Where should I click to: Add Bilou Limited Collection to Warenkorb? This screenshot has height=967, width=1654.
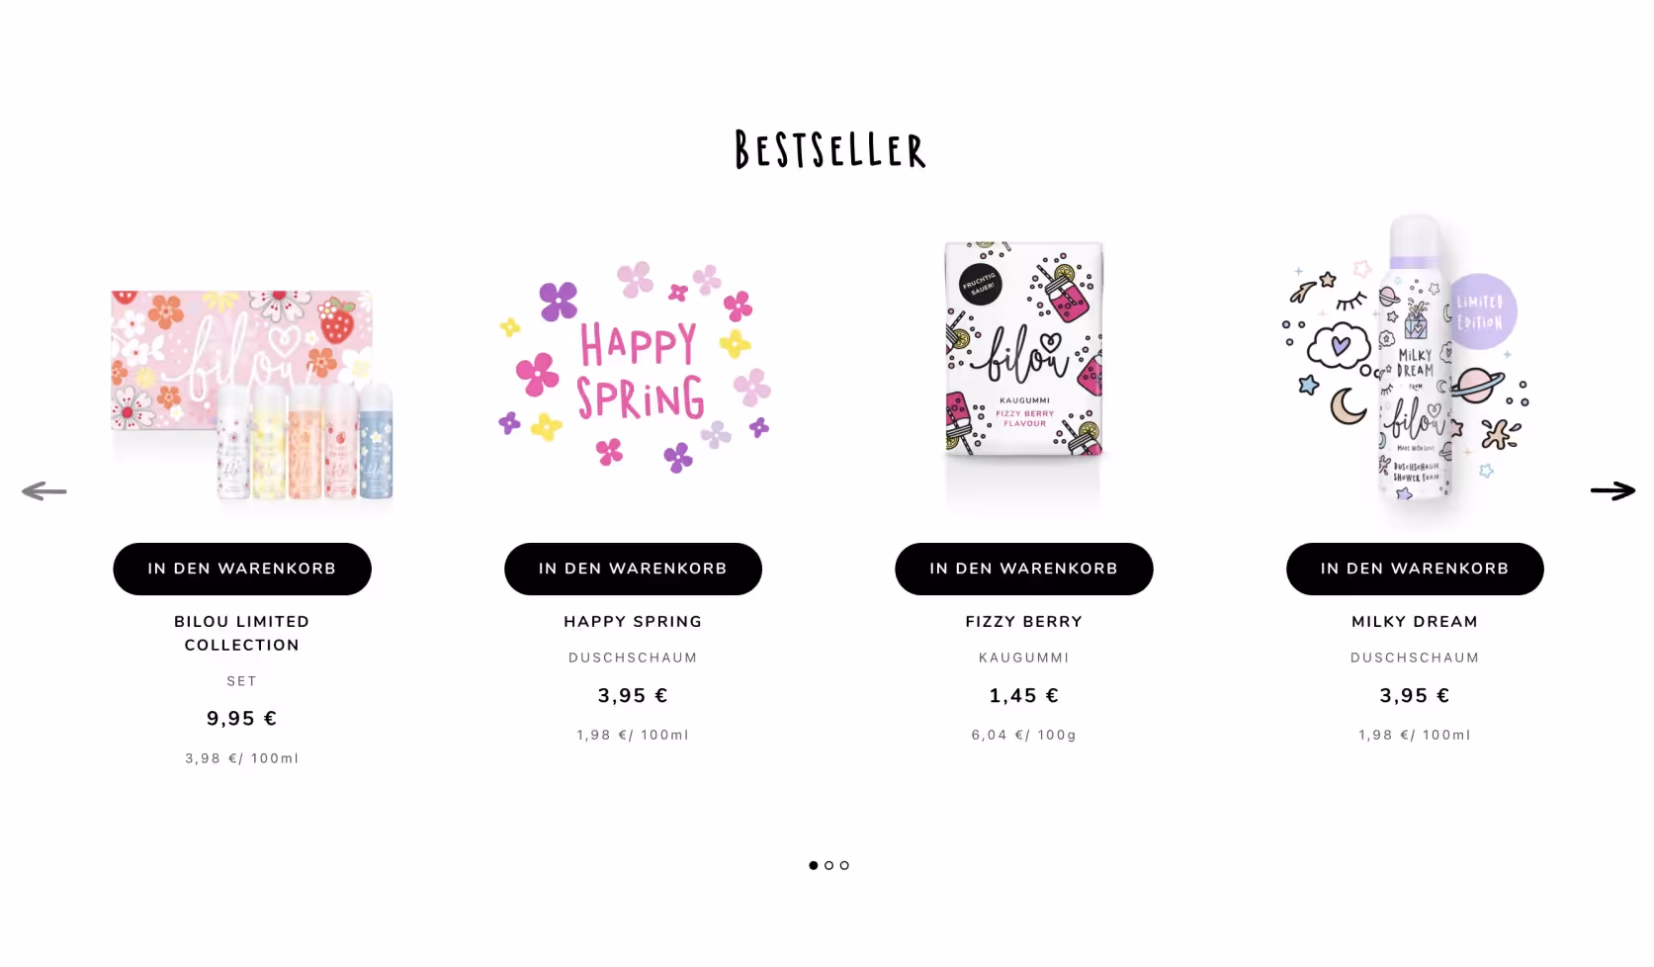242,569
